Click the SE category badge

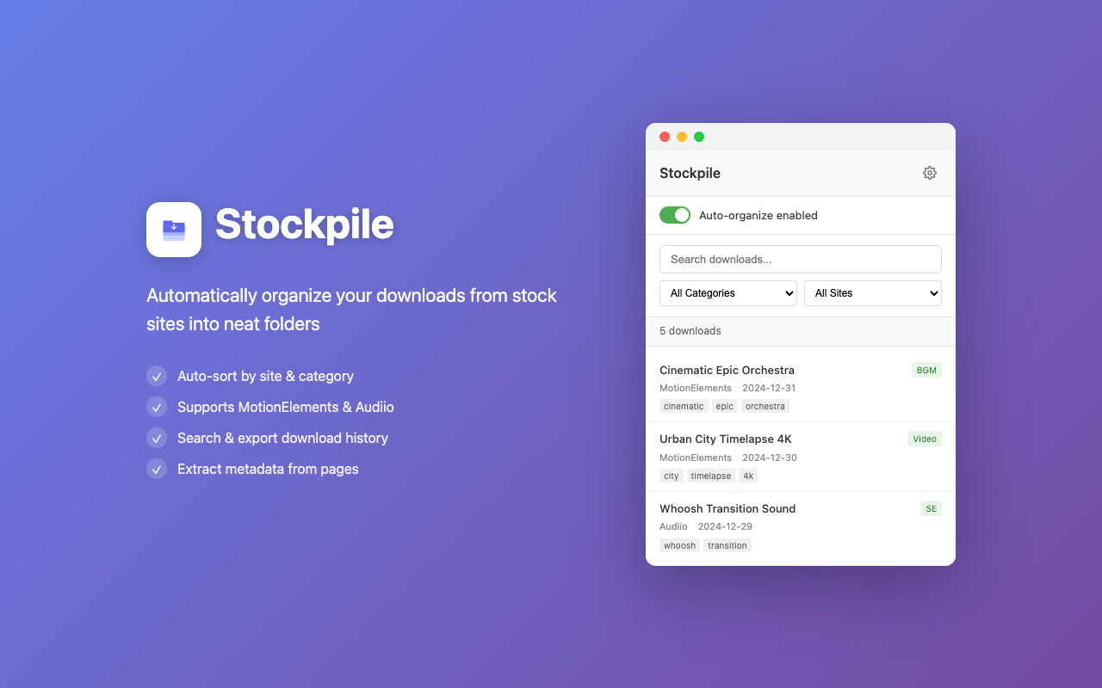point(931,508)
